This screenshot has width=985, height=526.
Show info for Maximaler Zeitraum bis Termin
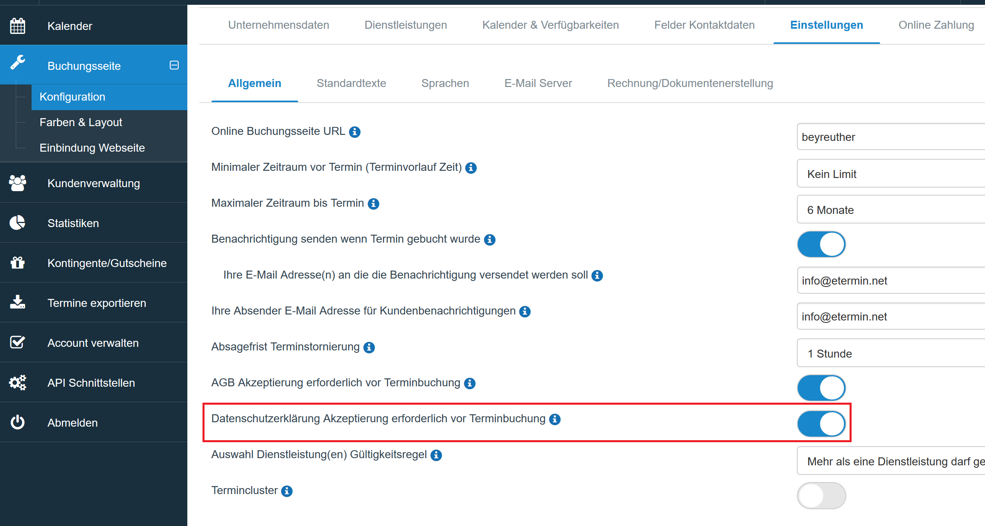point(373,204)
